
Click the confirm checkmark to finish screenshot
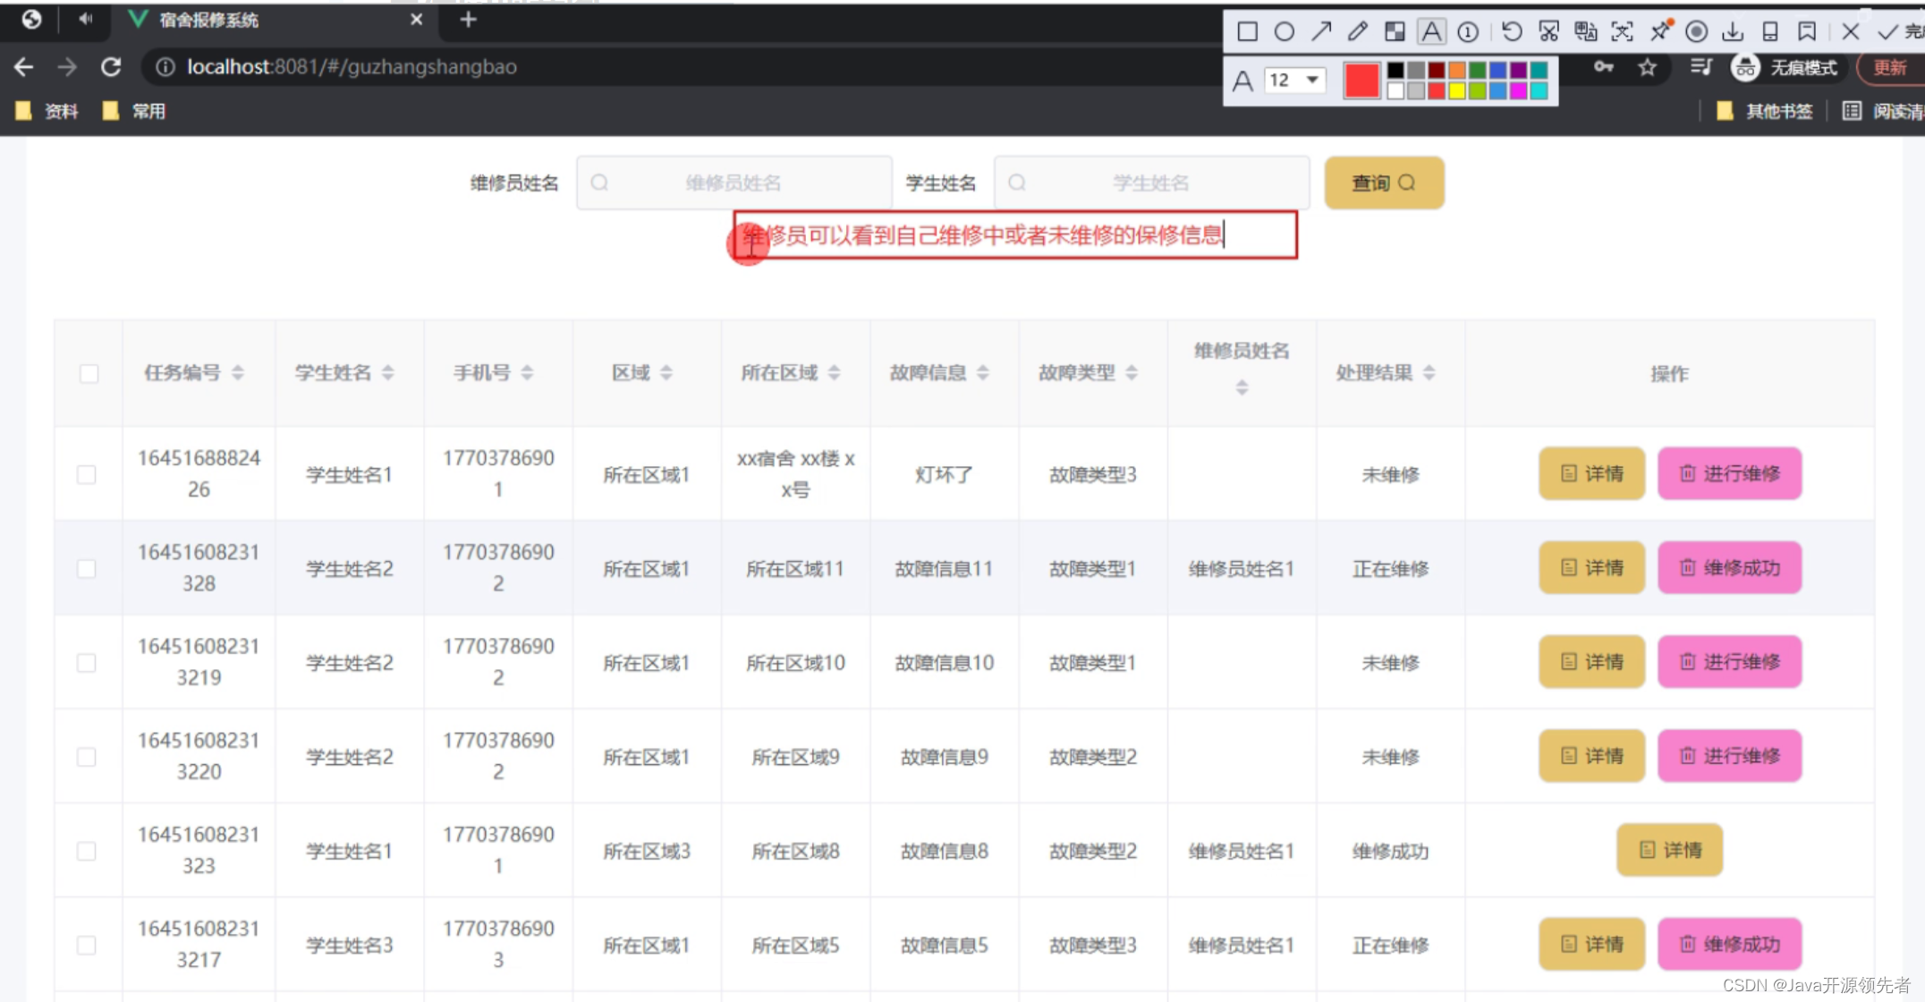tap(1889, 30)
